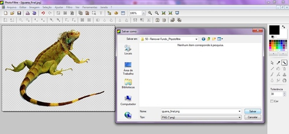Select the Spray can tool
The height and width of the screenshot is (134, 289).
pyautogui.click(x=284, y=69)
